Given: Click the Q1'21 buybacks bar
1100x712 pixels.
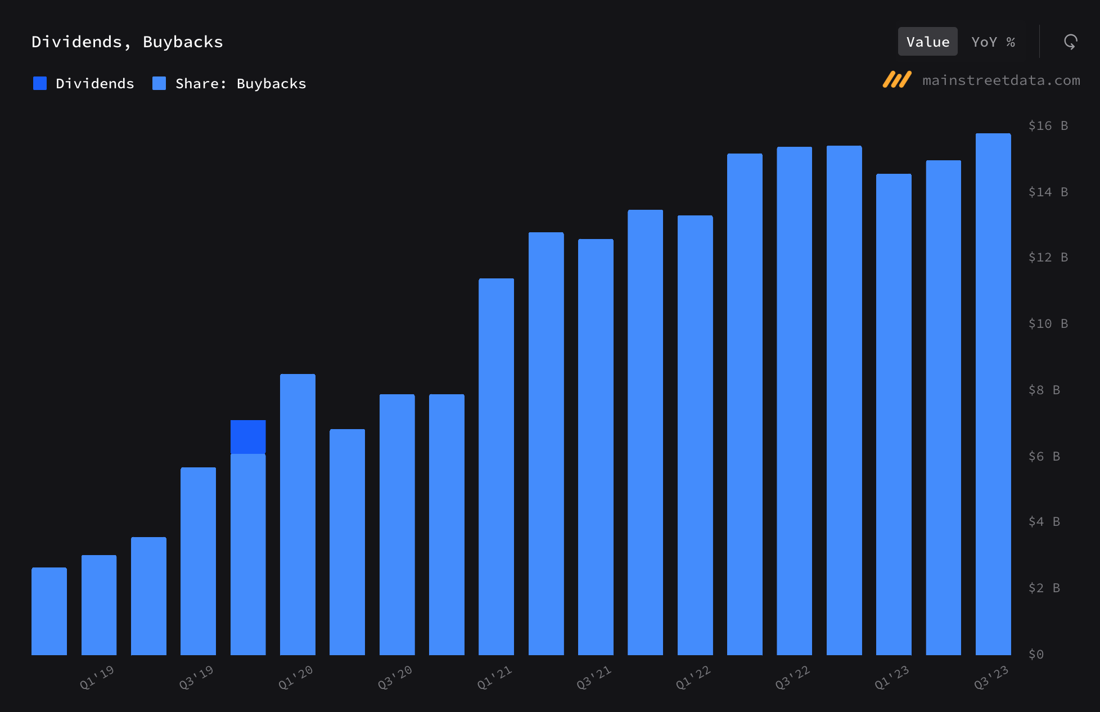Looking at the screenshot, I should 496,467.
